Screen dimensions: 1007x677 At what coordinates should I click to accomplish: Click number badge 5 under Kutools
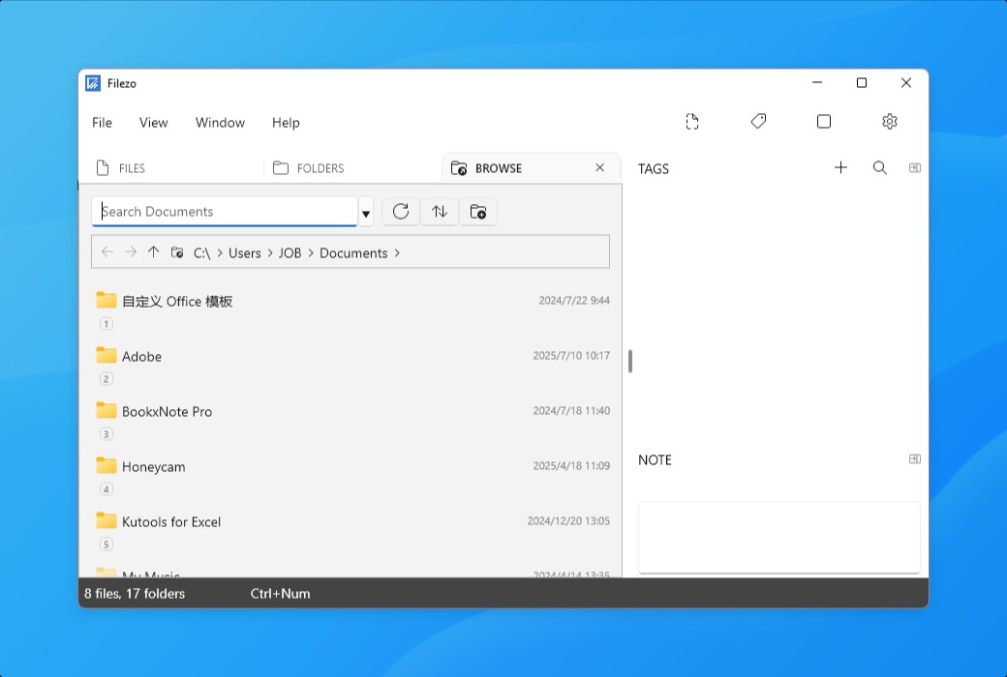click(107, 545)
